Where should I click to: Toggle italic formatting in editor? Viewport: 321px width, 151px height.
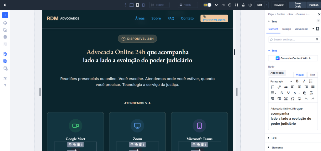(x=304, y=81)
